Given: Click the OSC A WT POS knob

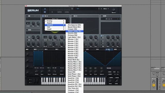Looking at the screenshot, I should (45, 44).
